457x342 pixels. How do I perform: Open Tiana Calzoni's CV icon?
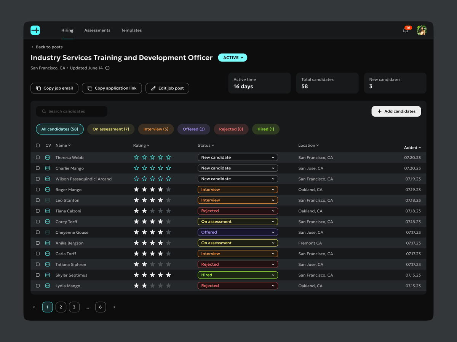coord(48,211)
